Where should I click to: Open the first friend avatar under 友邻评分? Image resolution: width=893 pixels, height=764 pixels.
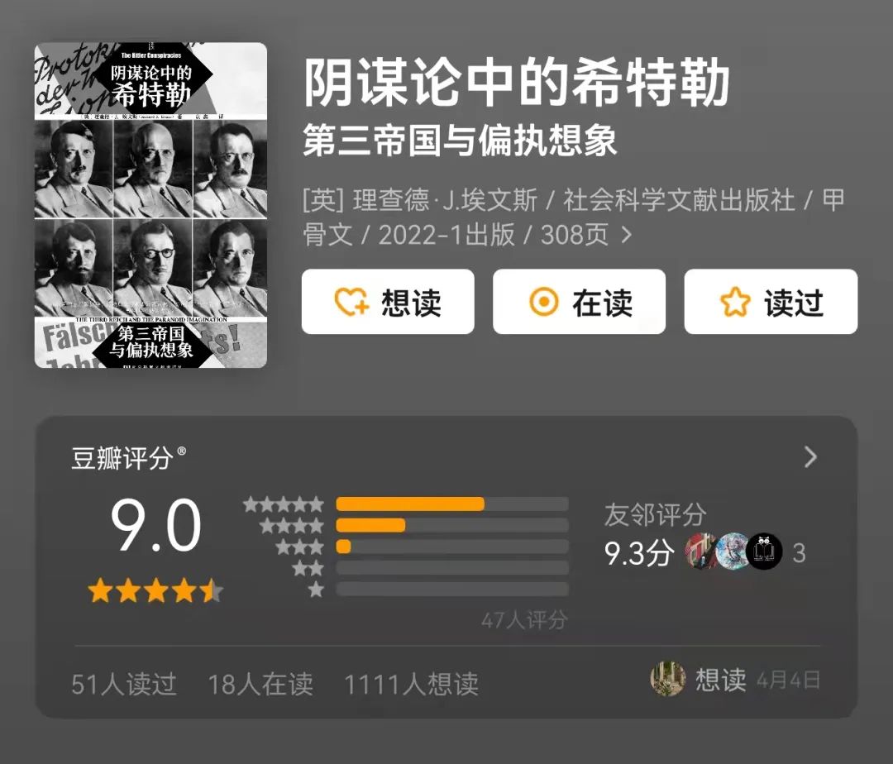(x=702, y=551)
